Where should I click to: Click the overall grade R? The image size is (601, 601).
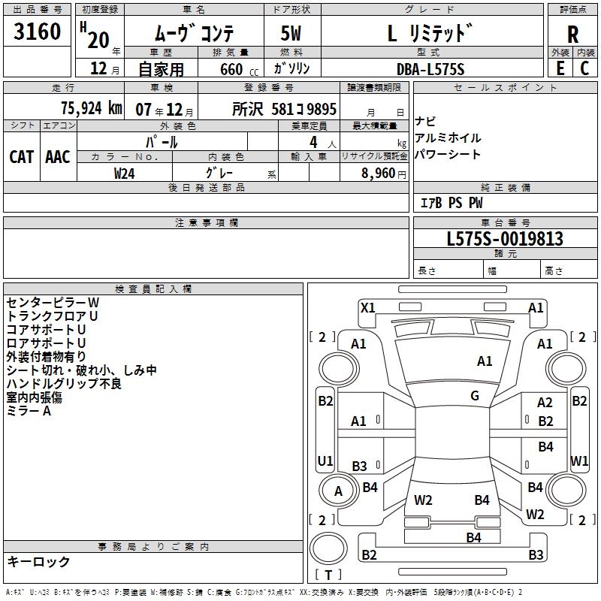[x=572, y=34]
